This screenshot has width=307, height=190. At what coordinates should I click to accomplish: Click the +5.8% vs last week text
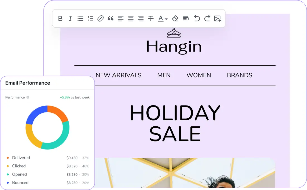coord(75,97)
